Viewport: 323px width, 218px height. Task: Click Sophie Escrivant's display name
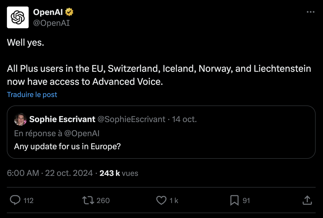coord(62,119)
